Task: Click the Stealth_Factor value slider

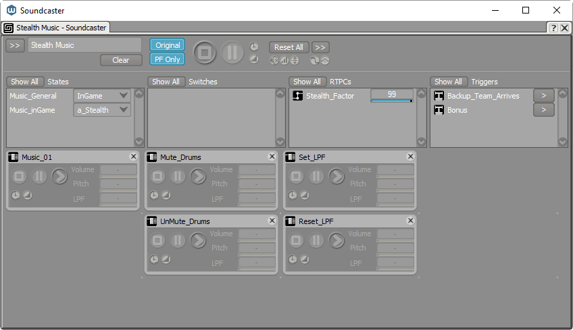Action: tap(392, 95)
